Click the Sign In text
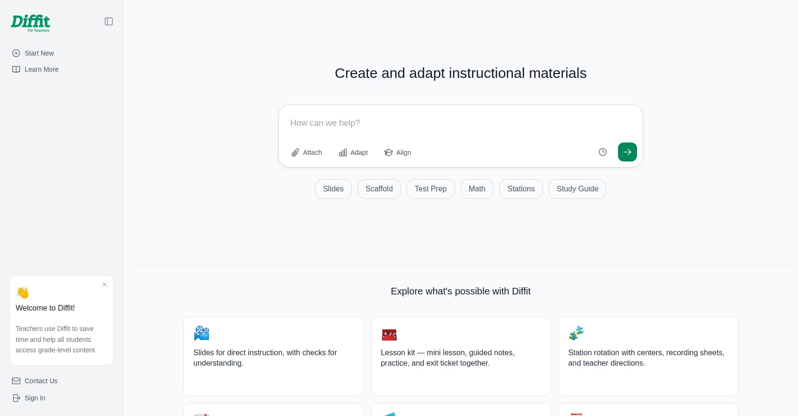The width and height of the screenshot is (798, 416). [x=35, y=398]
